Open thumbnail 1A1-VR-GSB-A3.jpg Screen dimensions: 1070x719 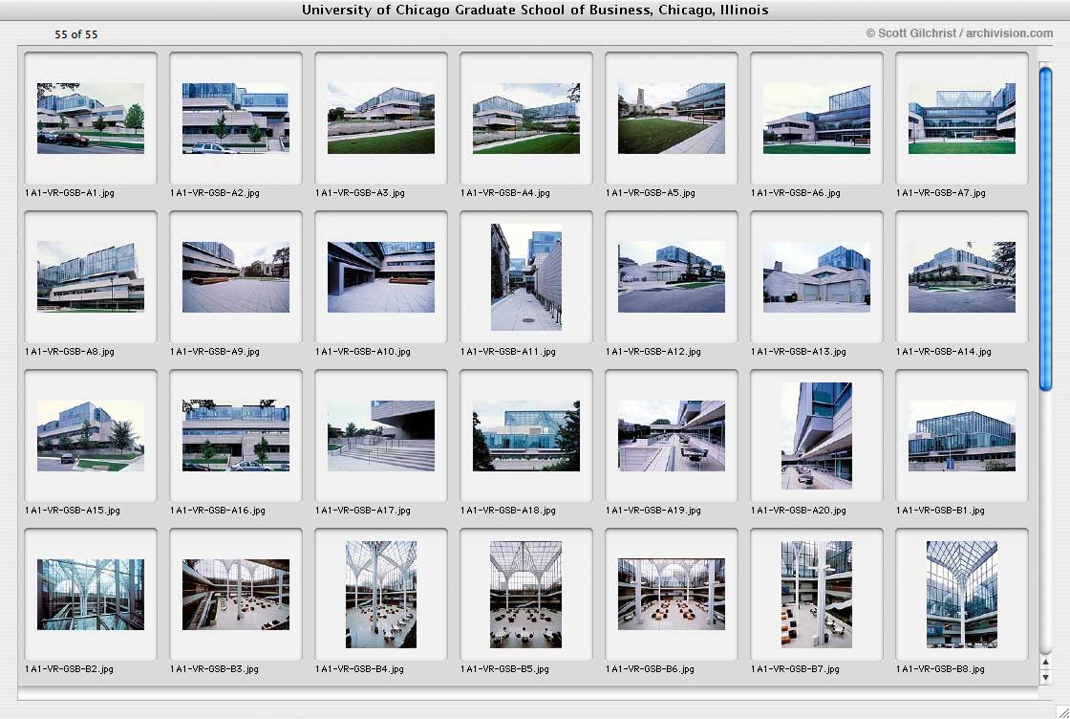click(381, 119)
